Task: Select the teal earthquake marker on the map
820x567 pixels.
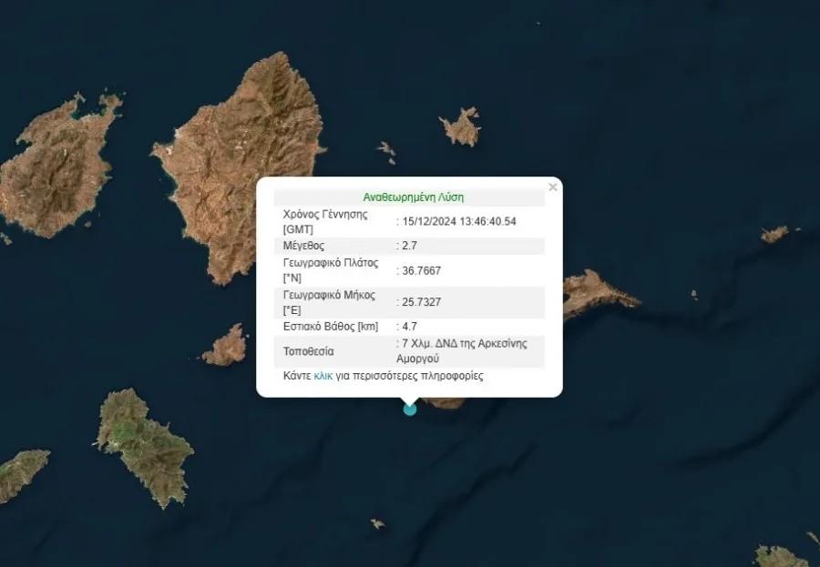Action: click(x=408, y=410)
